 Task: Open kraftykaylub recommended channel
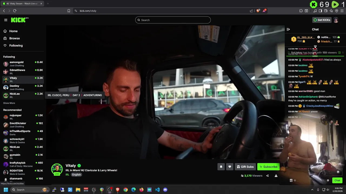pyautogui.click(x=23, y=164)
